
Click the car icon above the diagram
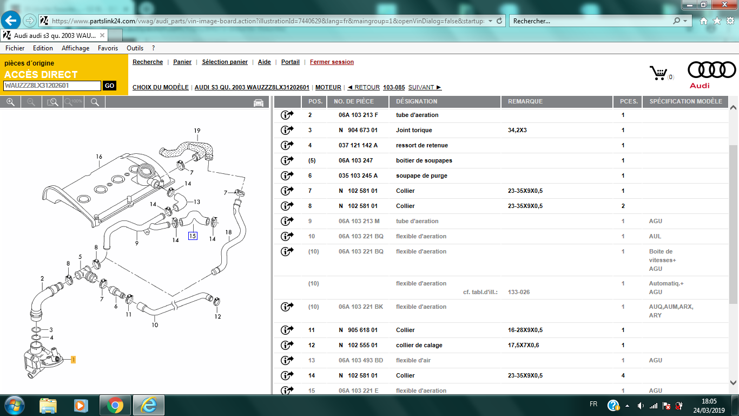point(258,102)
